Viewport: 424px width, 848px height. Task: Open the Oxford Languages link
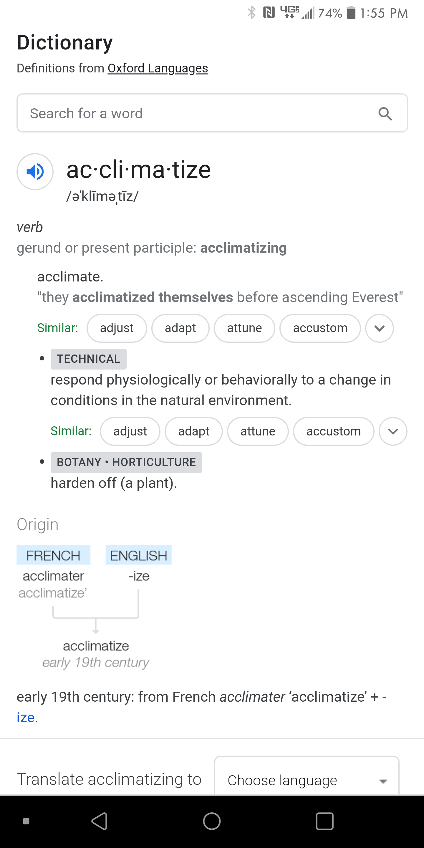coord(158,68)
